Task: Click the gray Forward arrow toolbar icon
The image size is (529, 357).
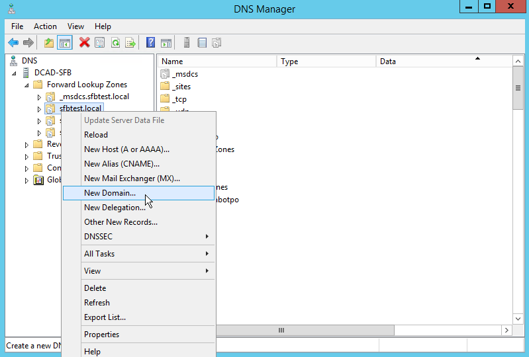Action: point(28,43)
